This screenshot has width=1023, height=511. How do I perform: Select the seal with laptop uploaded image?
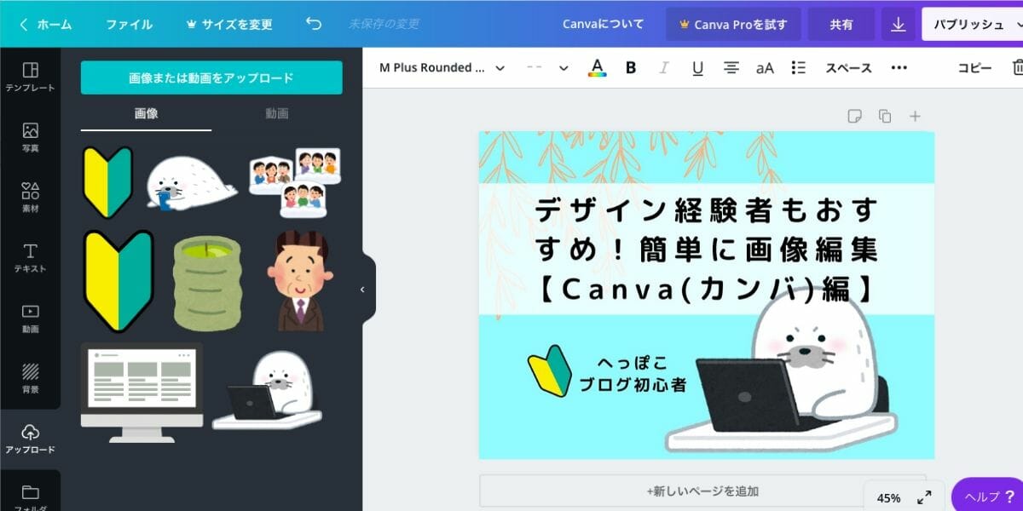(x=267, y=389)
